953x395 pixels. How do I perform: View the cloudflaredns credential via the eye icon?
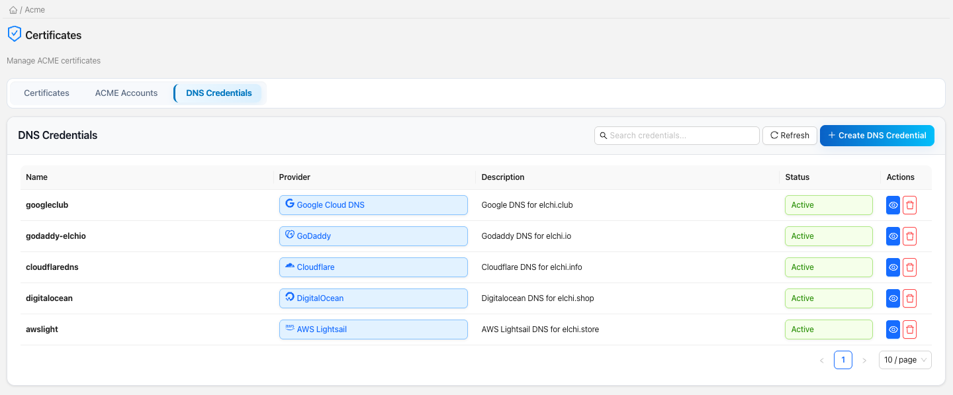click(893, 267)
